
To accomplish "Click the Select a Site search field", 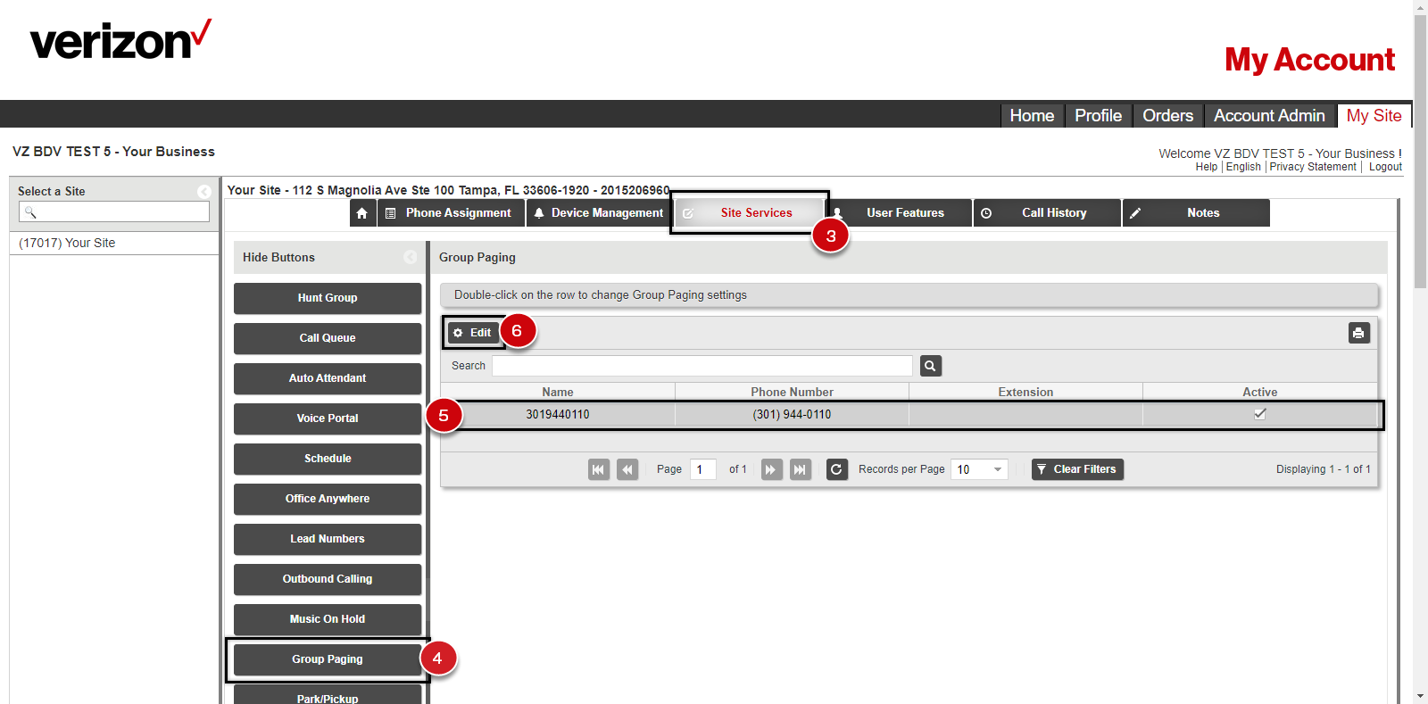I will click(114, 211).
